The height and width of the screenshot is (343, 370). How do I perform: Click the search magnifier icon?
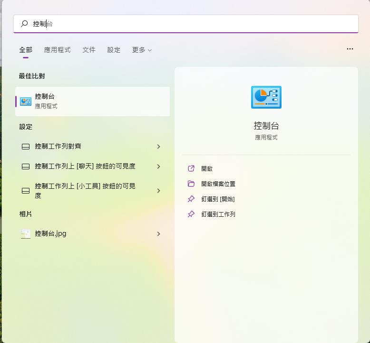pyautogui.click(x=24, y=24)
